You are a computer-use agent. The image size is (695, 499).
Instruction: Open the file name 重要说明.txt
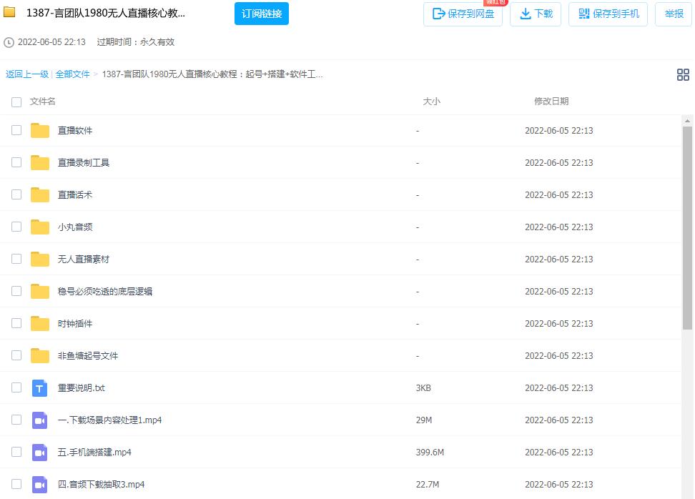pyautogui.click(x=81, y=387)
